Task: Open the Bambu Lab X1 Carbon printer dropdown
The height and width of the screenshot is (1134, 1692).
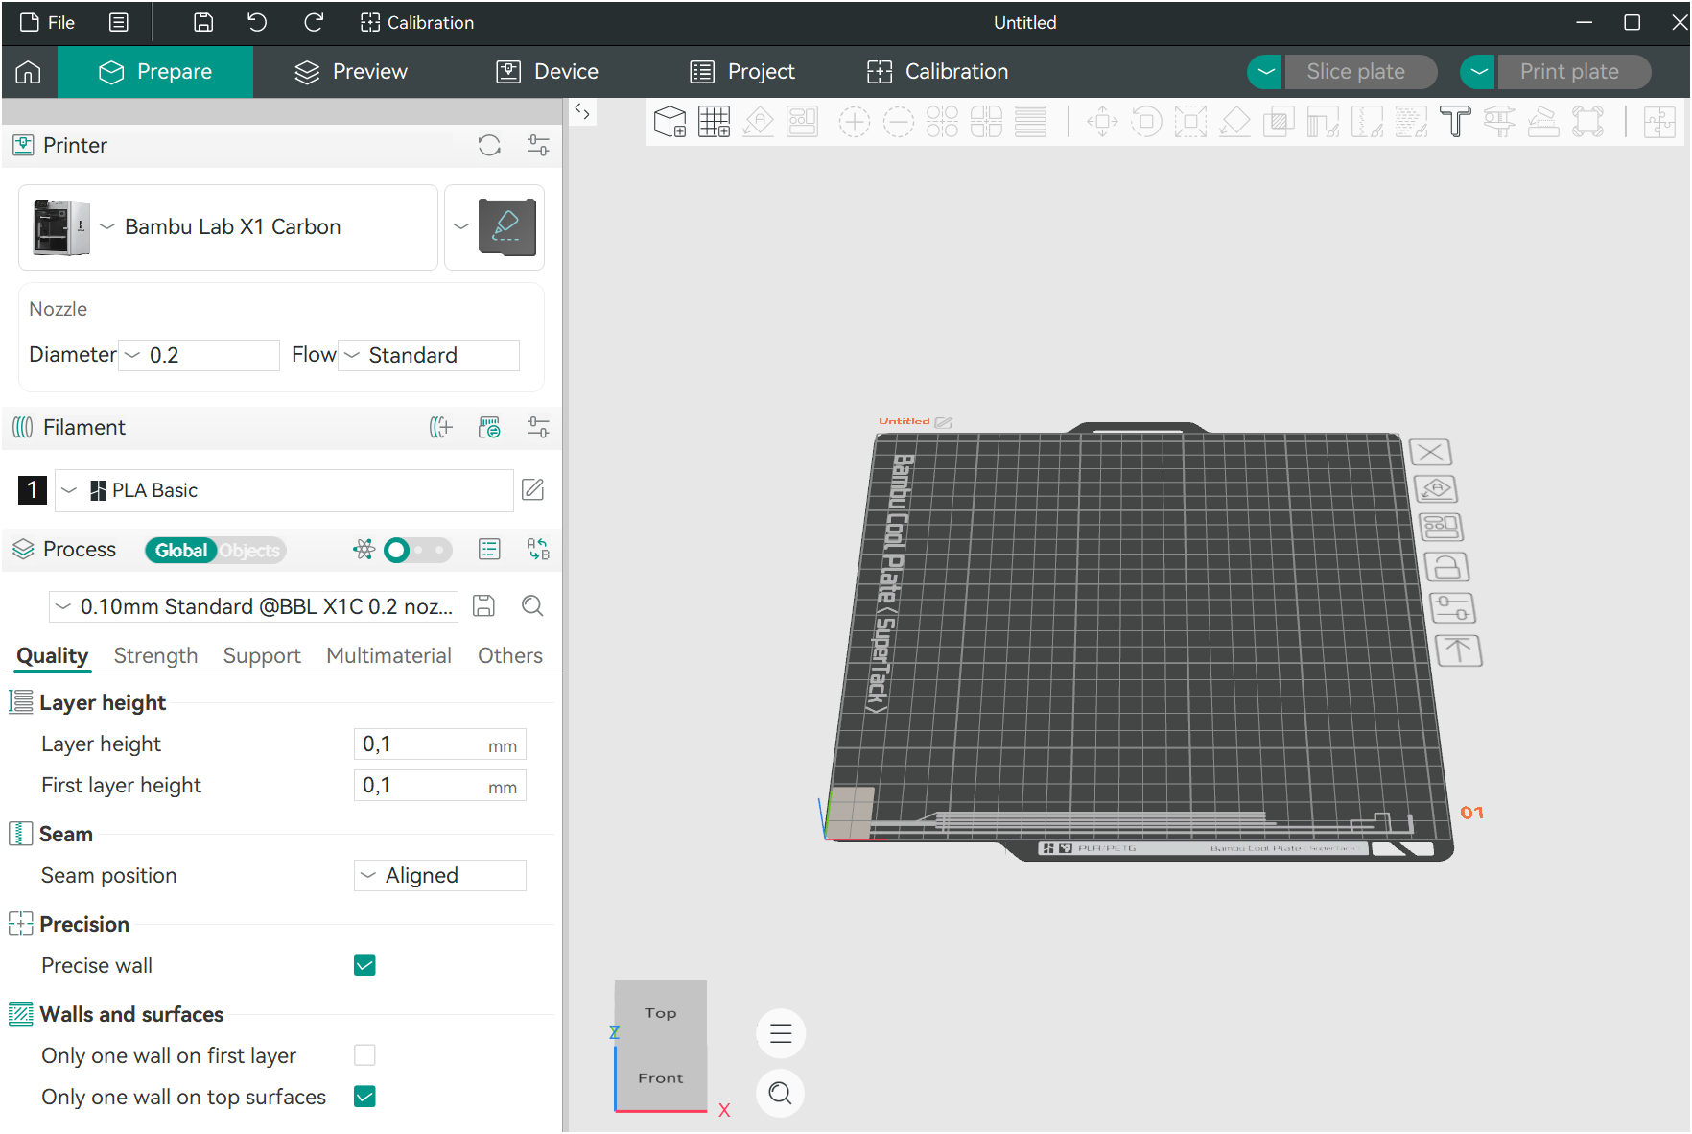Action: click(x=228, y=227)
